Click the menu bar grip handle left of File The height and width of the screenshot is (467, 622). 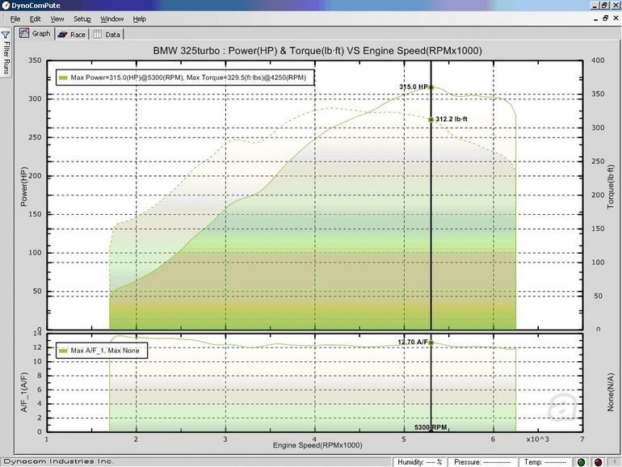pyautogui.click(x=3, y=19)
